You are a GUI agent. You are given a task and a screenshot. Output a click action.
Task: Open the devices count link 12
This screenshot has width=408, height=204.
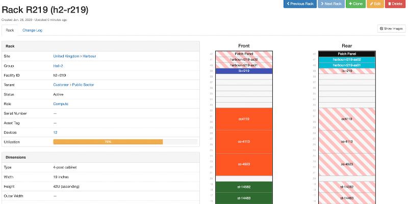tap(55, 132)
